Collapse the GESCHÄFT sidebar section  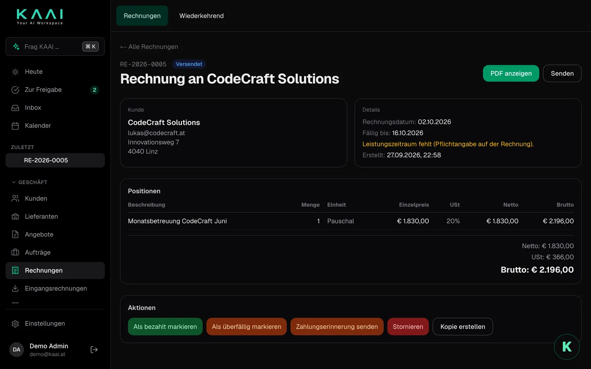click(30, 182)
